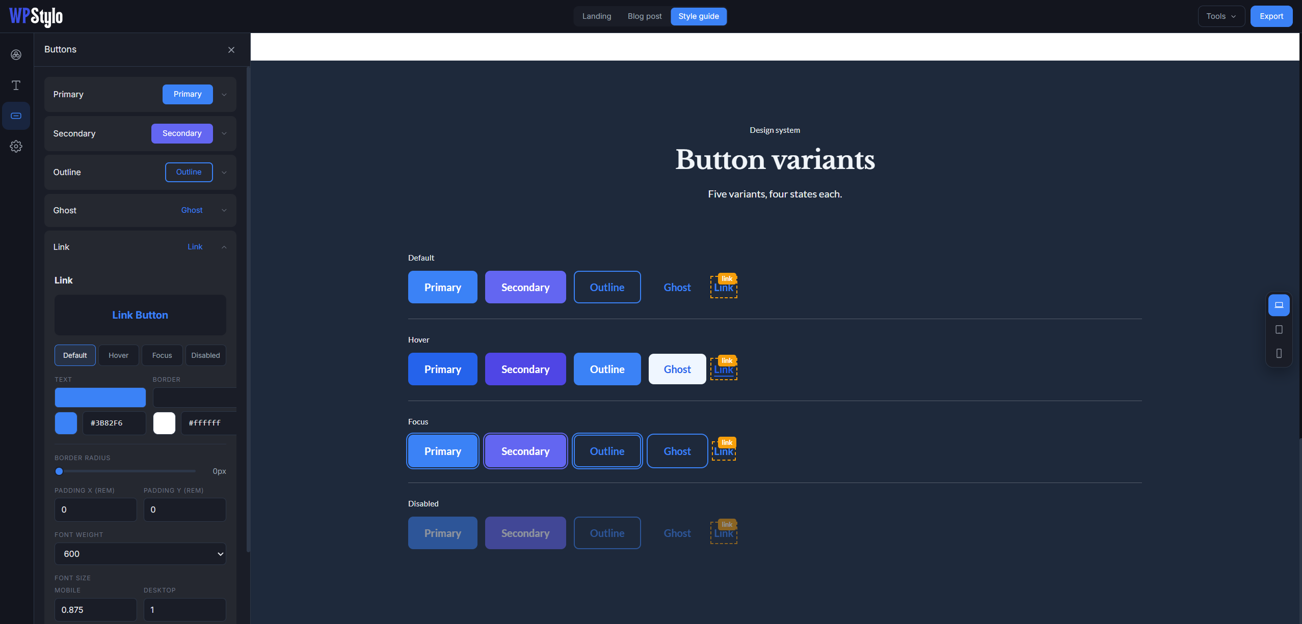Click orange link badge in Default row

pos(727,278)
